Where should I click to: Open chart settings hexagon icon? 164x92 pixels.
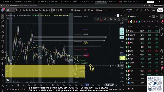tap(141, 10)
